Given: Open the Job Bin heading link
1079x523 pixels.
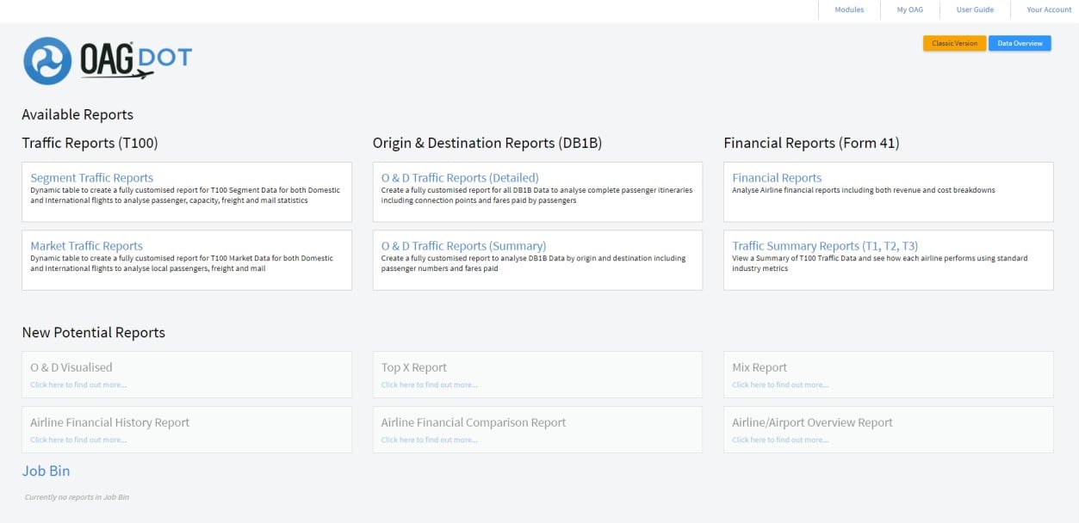Looking at the screenshot, I should tap(46, 471).
